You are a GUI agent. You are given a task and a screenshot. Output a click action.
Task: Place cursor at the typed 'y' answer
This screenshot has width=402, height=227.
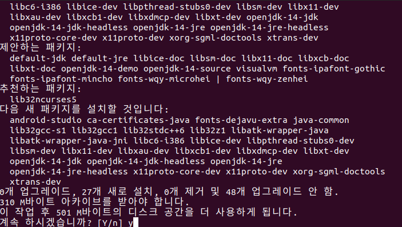click(131, 223)
